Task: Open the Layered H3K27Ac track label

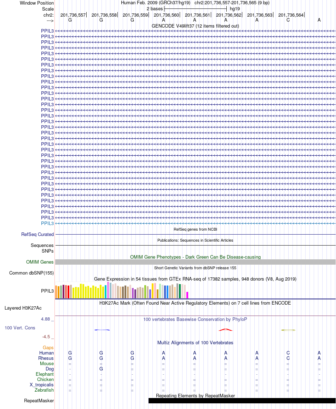Action: 23,308
